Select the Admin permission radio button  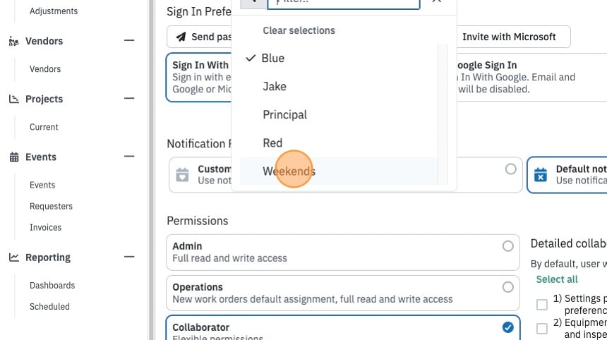tap(508, 246)
